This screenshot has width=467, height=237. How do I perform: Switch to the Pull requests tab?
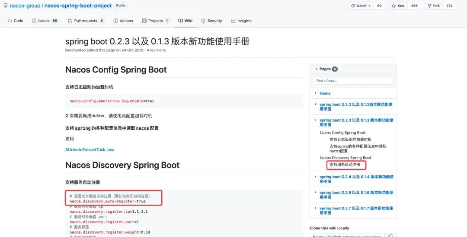86,21
